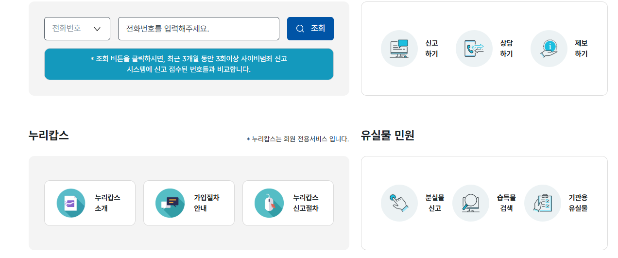Click the blue 조회 버튼 notice banner
The height and width of the screenshot is (258, 618).
189,64
